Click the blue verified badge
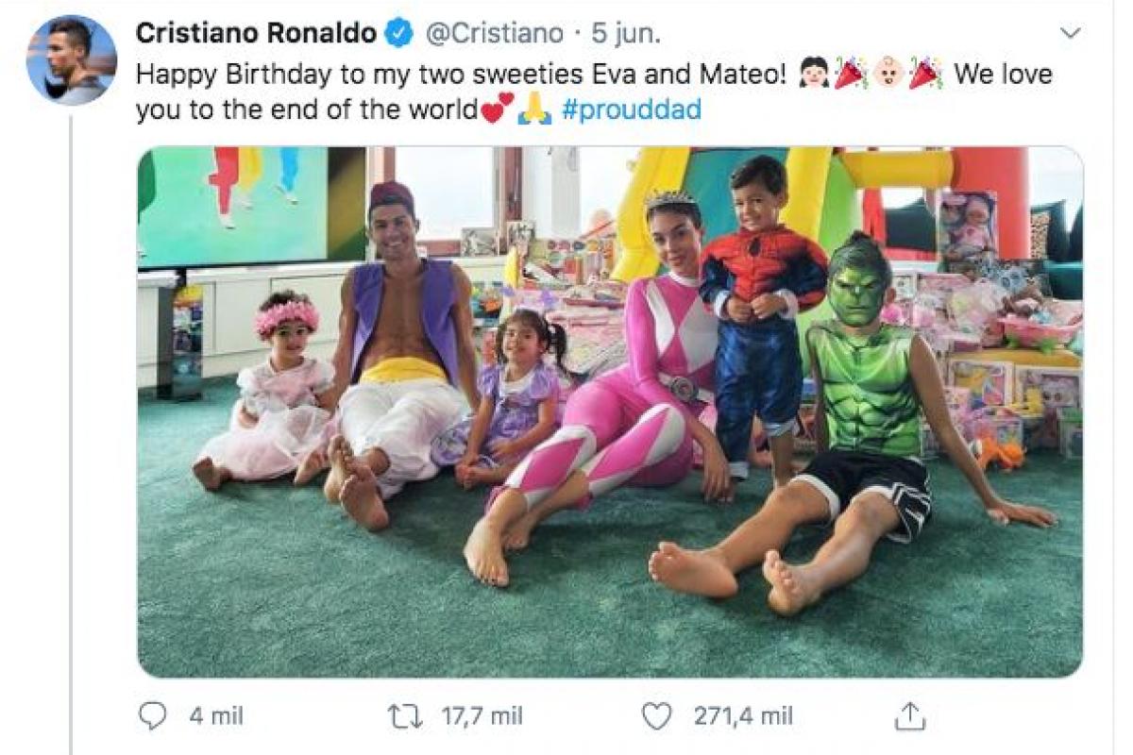This screenshot has height=755, width=1133. (399, 34)
